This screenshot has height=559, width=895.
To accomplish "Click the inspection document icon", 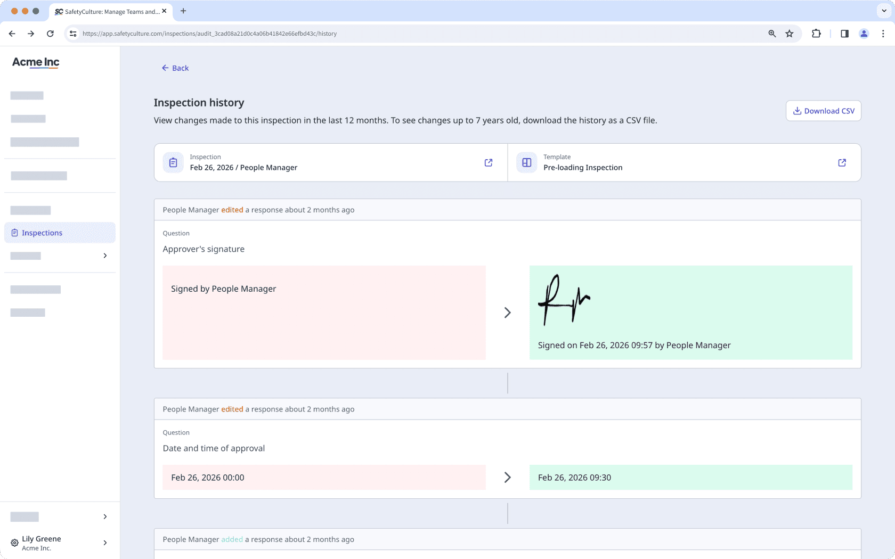I will 173,162.
